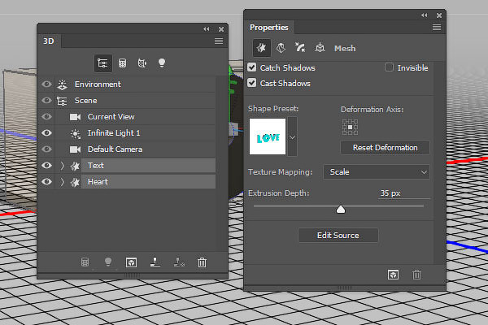The height and width of the screenshot is (325, 488).
Task: Filter 3D panel by materials
Action: 142,63
